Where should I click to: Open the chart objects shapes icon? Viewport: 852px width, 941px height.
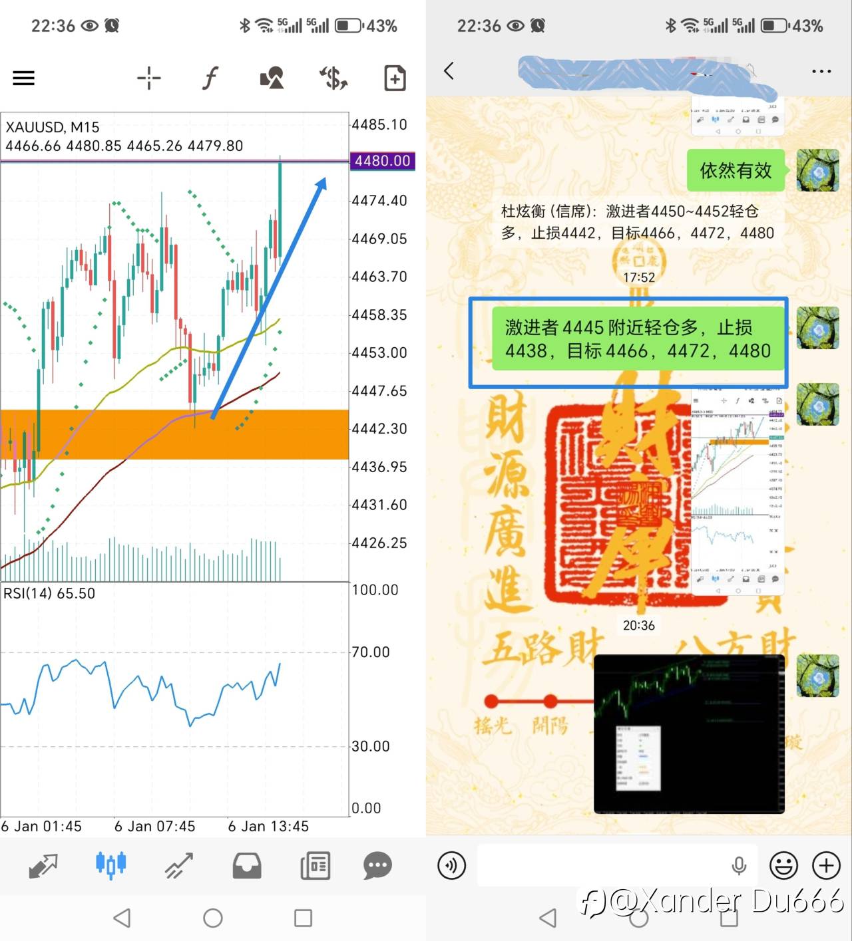pyautogui.click(x=272, y=78)
